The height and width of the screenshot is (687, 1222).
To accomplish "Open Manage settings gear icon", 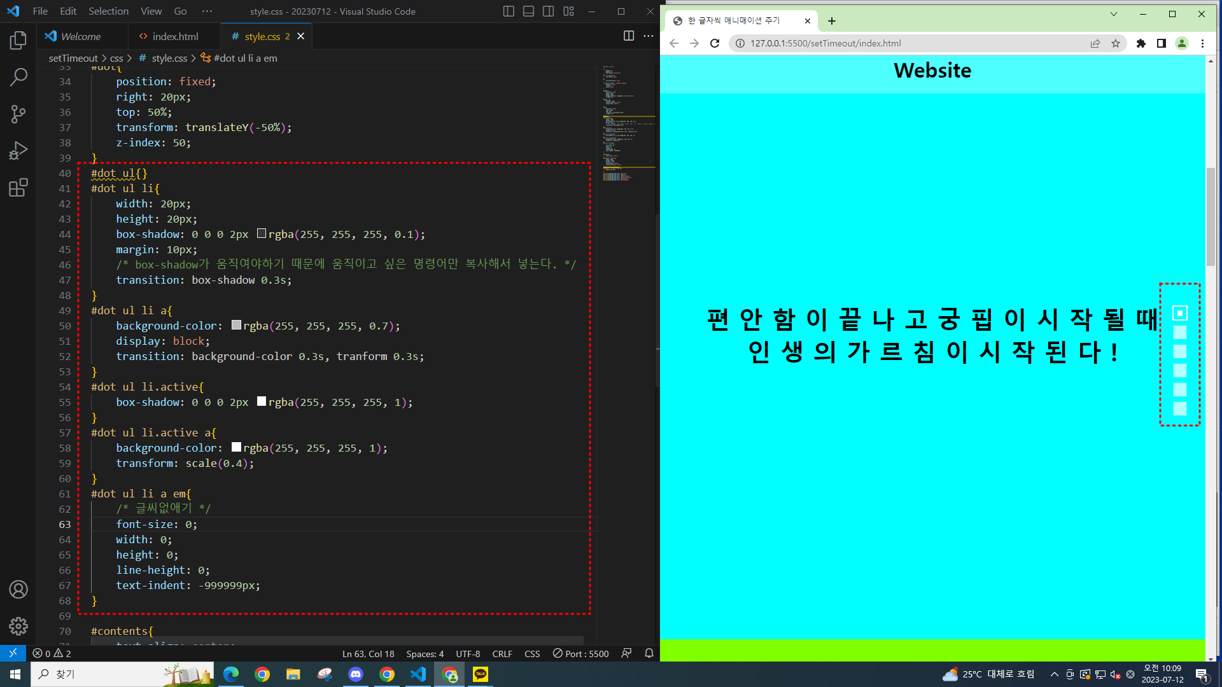I will coord(18,627).
